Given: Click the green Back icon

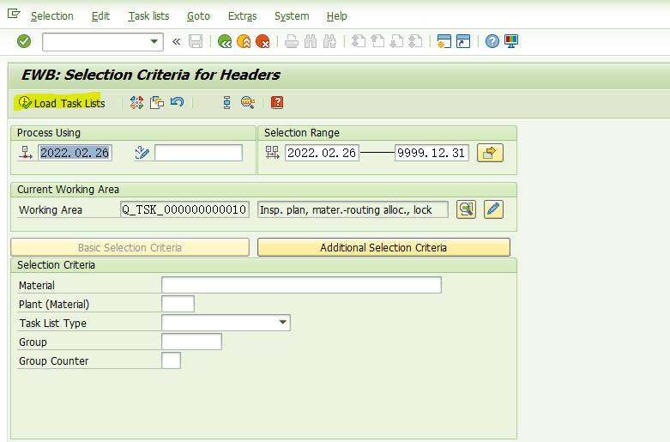Looking at the screenshot, I should click(x=225, y=41).
